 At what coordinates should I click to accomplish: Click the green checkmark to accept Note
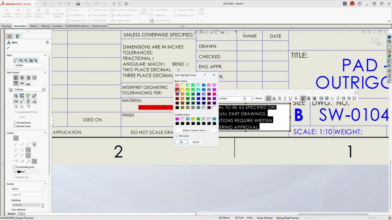coord(8,48)
